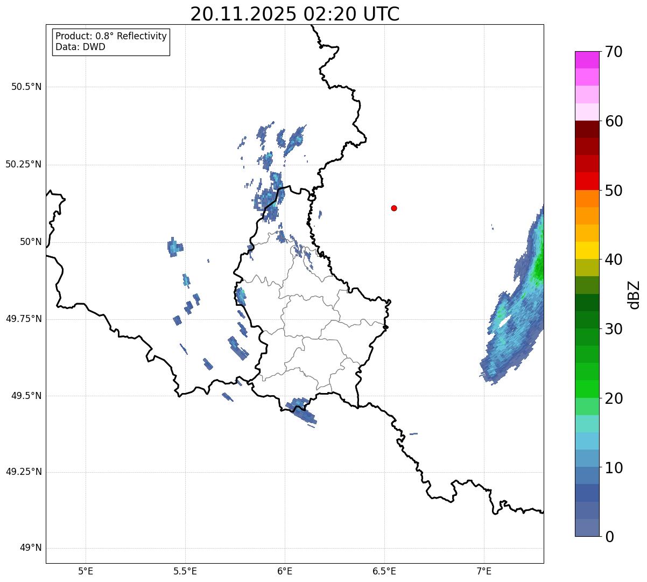Click the 50°N latitude label
647x582 pixels.
(31, 242)
